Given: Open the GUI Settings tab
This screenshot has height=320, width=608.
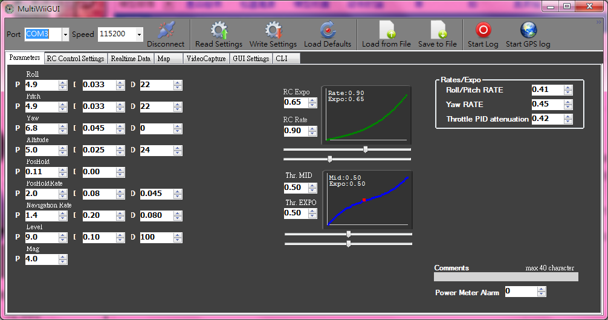Looking at the screenshot, I should [x=251, y=59].
